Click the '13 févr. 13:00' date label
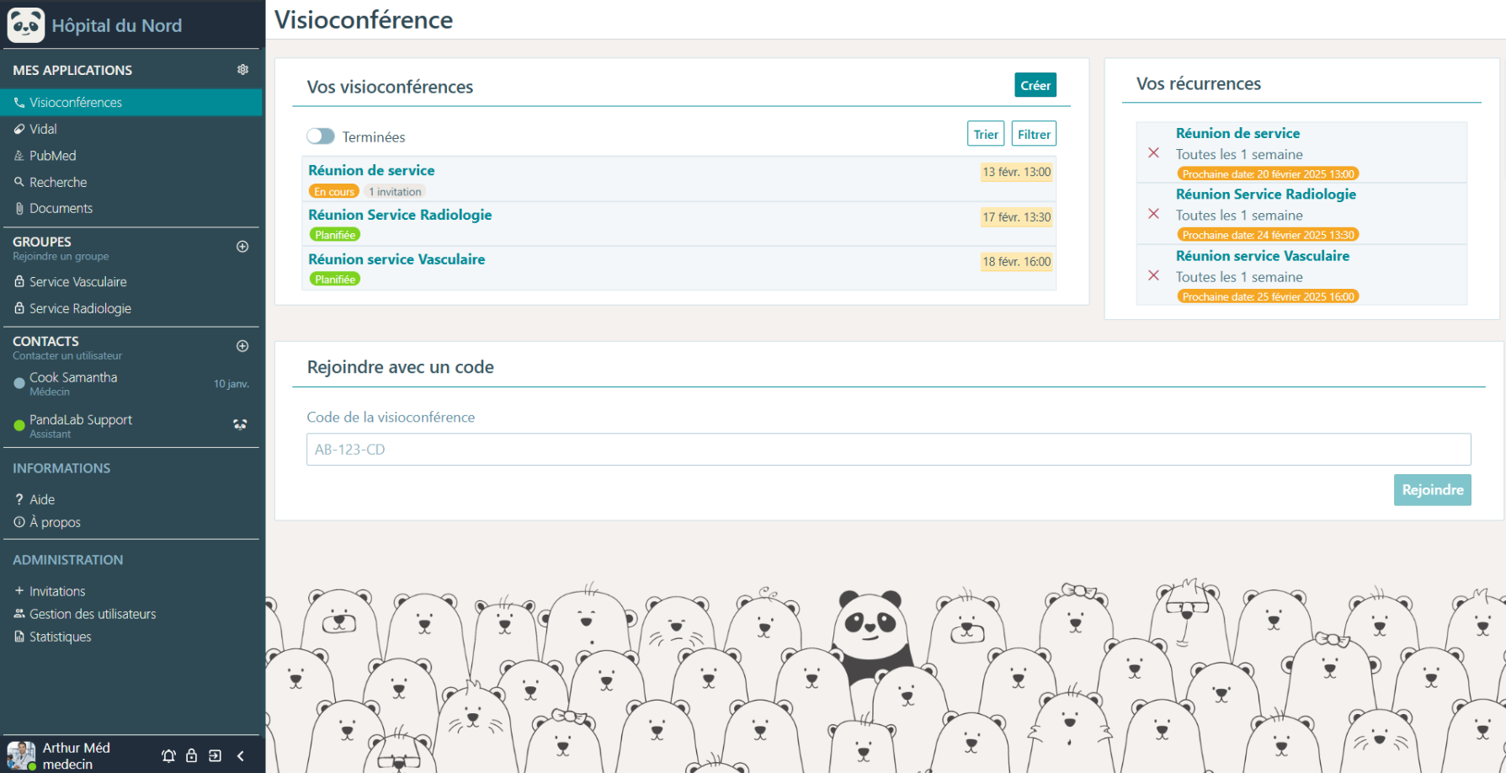Image resolution: width=1506 pixels, height=773 pixels. coord(1017,172)
